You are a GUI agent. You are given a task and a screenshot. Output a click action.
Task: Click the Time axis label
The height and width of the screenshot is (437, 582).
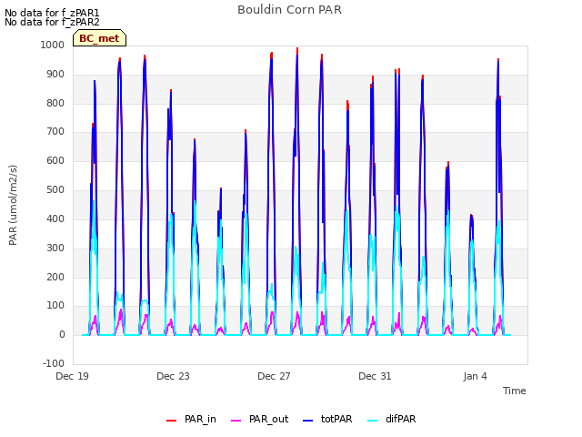pyautogui.click(x=515, y=391)
